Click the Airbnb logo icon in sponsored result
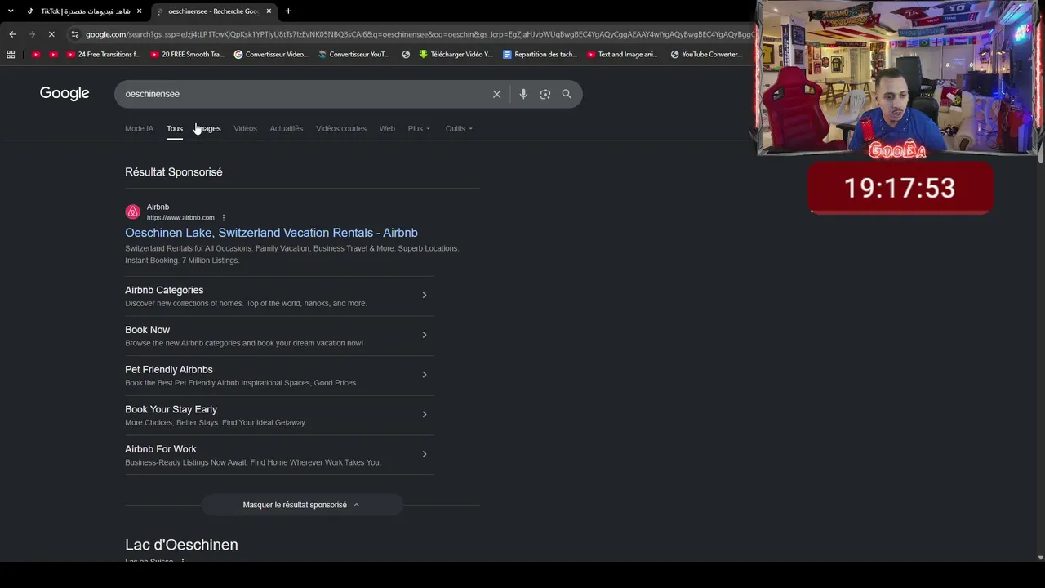1045x588 pixels. (x=132, y=212)
